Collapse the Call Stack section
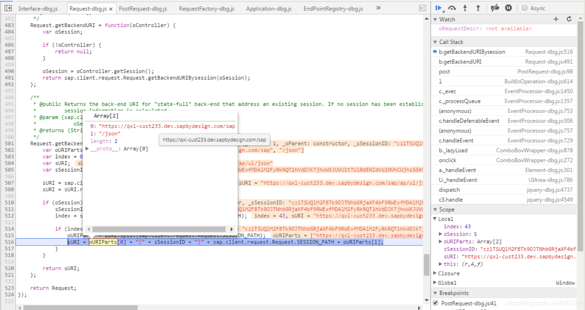The height and width of the screenshot is (310, 585). pos(435,42)
